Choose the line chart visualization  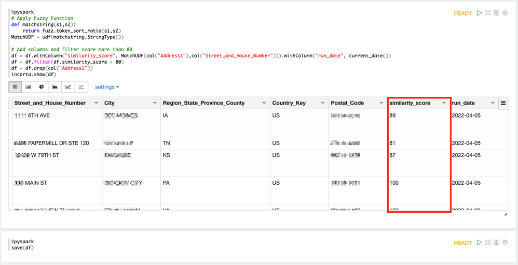(68, 87)
